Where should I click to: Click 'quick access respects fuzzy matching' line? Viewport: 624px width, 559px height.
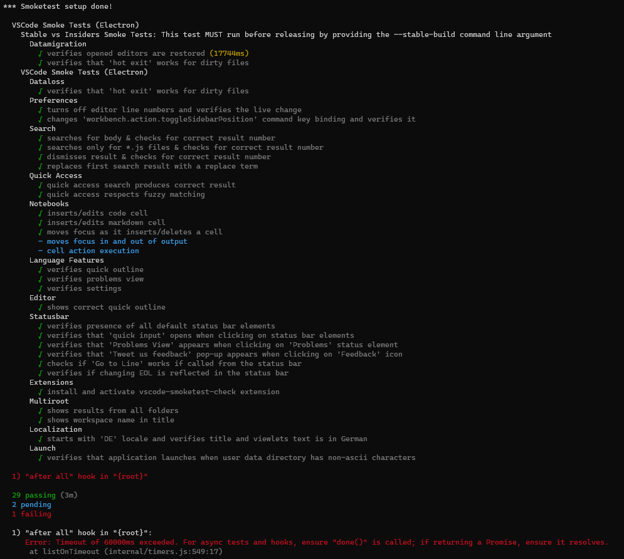point(122,194)
